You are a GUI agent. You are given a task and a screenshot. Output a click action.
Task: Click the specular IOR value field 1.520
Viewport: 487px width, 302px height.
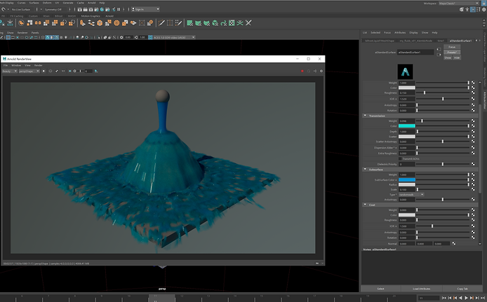pos(407,99)
